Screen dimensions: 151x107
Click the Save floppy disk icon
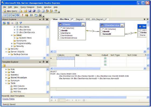click(x=30, y=11)
